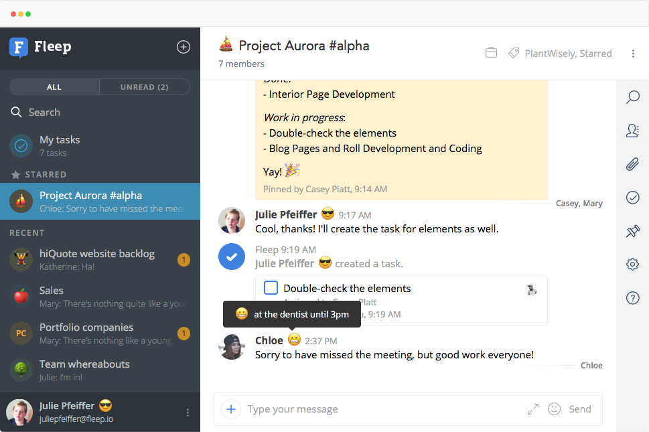Focus the Type your message input field
This screenshot has width=649, height=432.
coord(383,409)
